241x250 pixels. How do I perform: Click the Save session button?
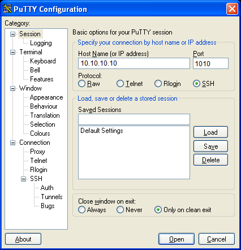[x=210, y=146]
